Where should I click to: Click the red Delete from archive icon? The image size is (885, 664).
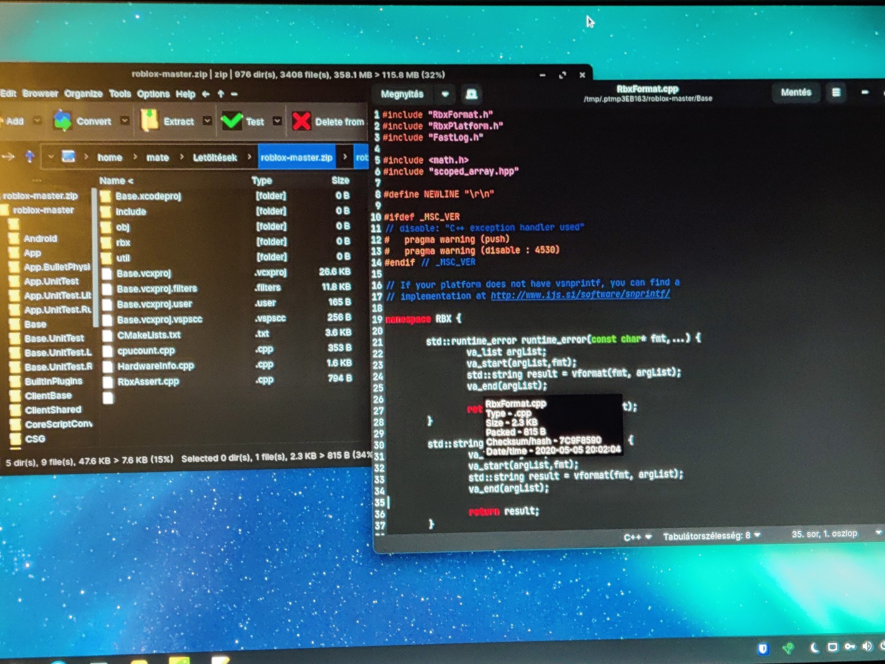[301, 121]
